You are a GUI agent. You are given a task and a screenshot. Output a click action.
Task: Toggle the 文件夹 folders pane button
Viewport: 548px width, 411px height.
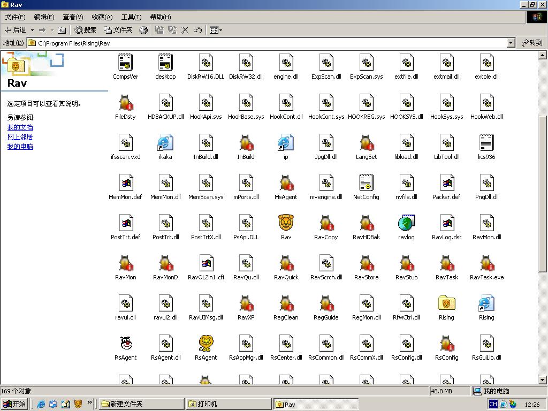point(118,30)
